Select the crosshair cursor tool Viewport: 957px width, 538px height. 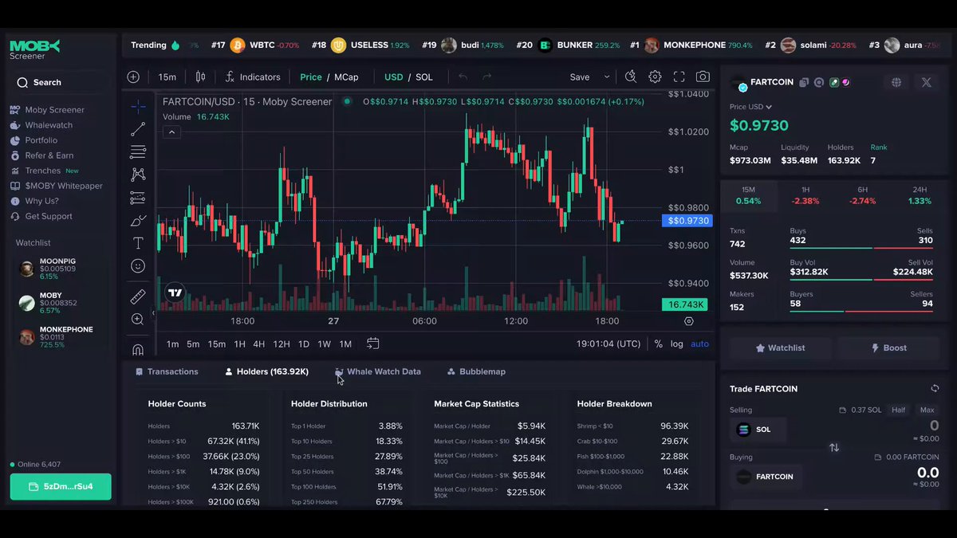(138, 106)
